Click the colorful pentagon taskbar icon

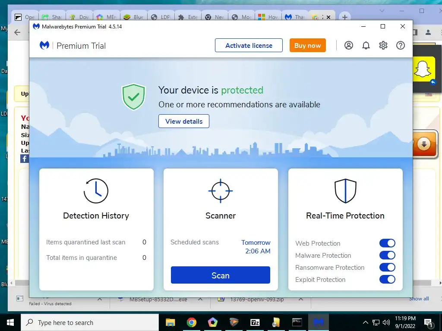(212, 322)
